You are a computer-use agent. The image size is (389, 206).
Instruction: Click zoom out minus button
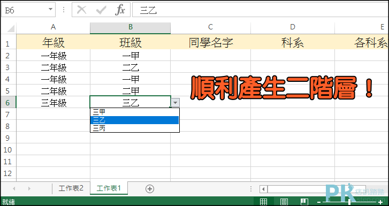[x=319, y=202]
